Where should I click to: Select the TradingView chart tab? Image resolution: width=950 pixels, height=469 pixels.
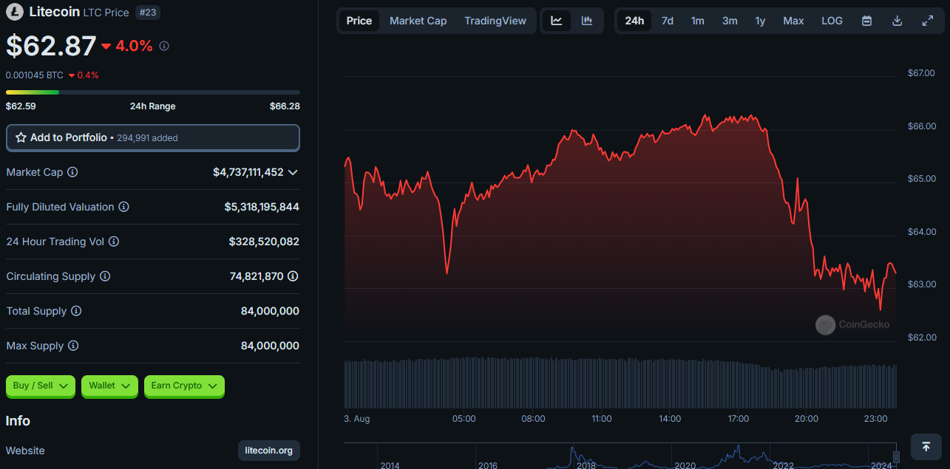coord(495,21)
